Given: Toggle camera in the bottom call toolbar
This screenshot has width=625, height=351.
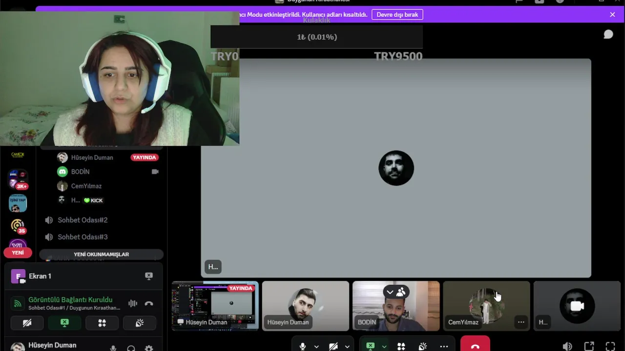Looking at the screenshot, I should tap(333, 346).
